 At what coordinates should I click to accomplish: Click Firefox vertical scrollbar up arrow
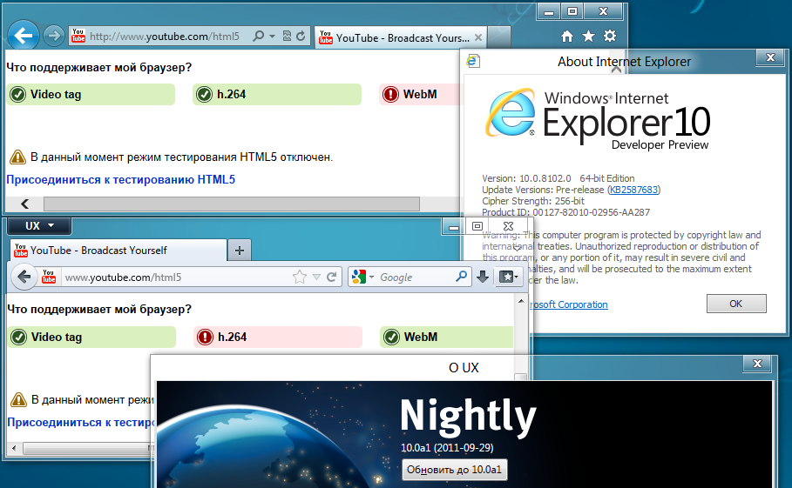tap(521, 301)
